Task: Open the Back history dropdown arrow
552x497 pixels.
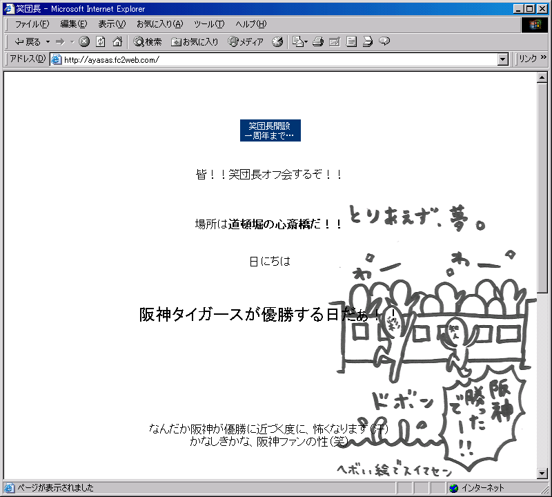Action: pyautogui.click(x=48, y=42)
